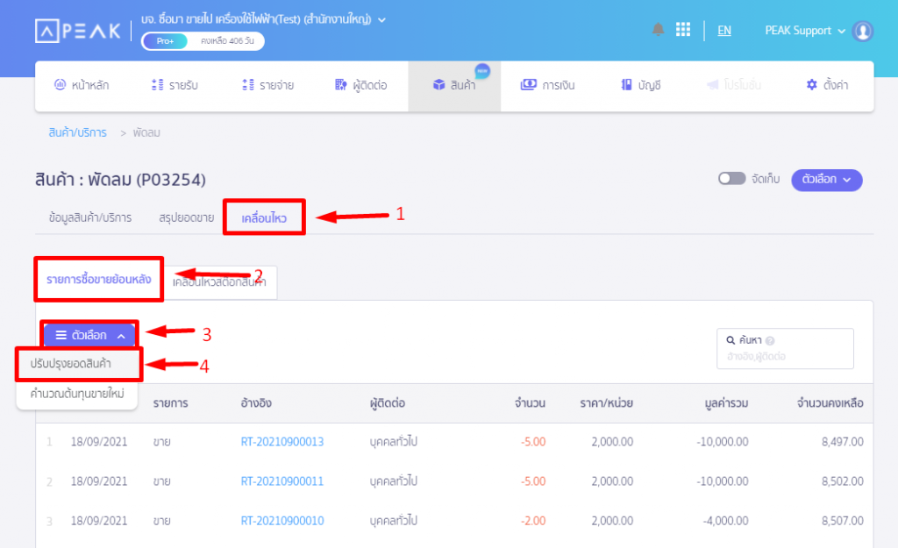Open document RT-20210900013
898x548 pixels.
(282, 442)
